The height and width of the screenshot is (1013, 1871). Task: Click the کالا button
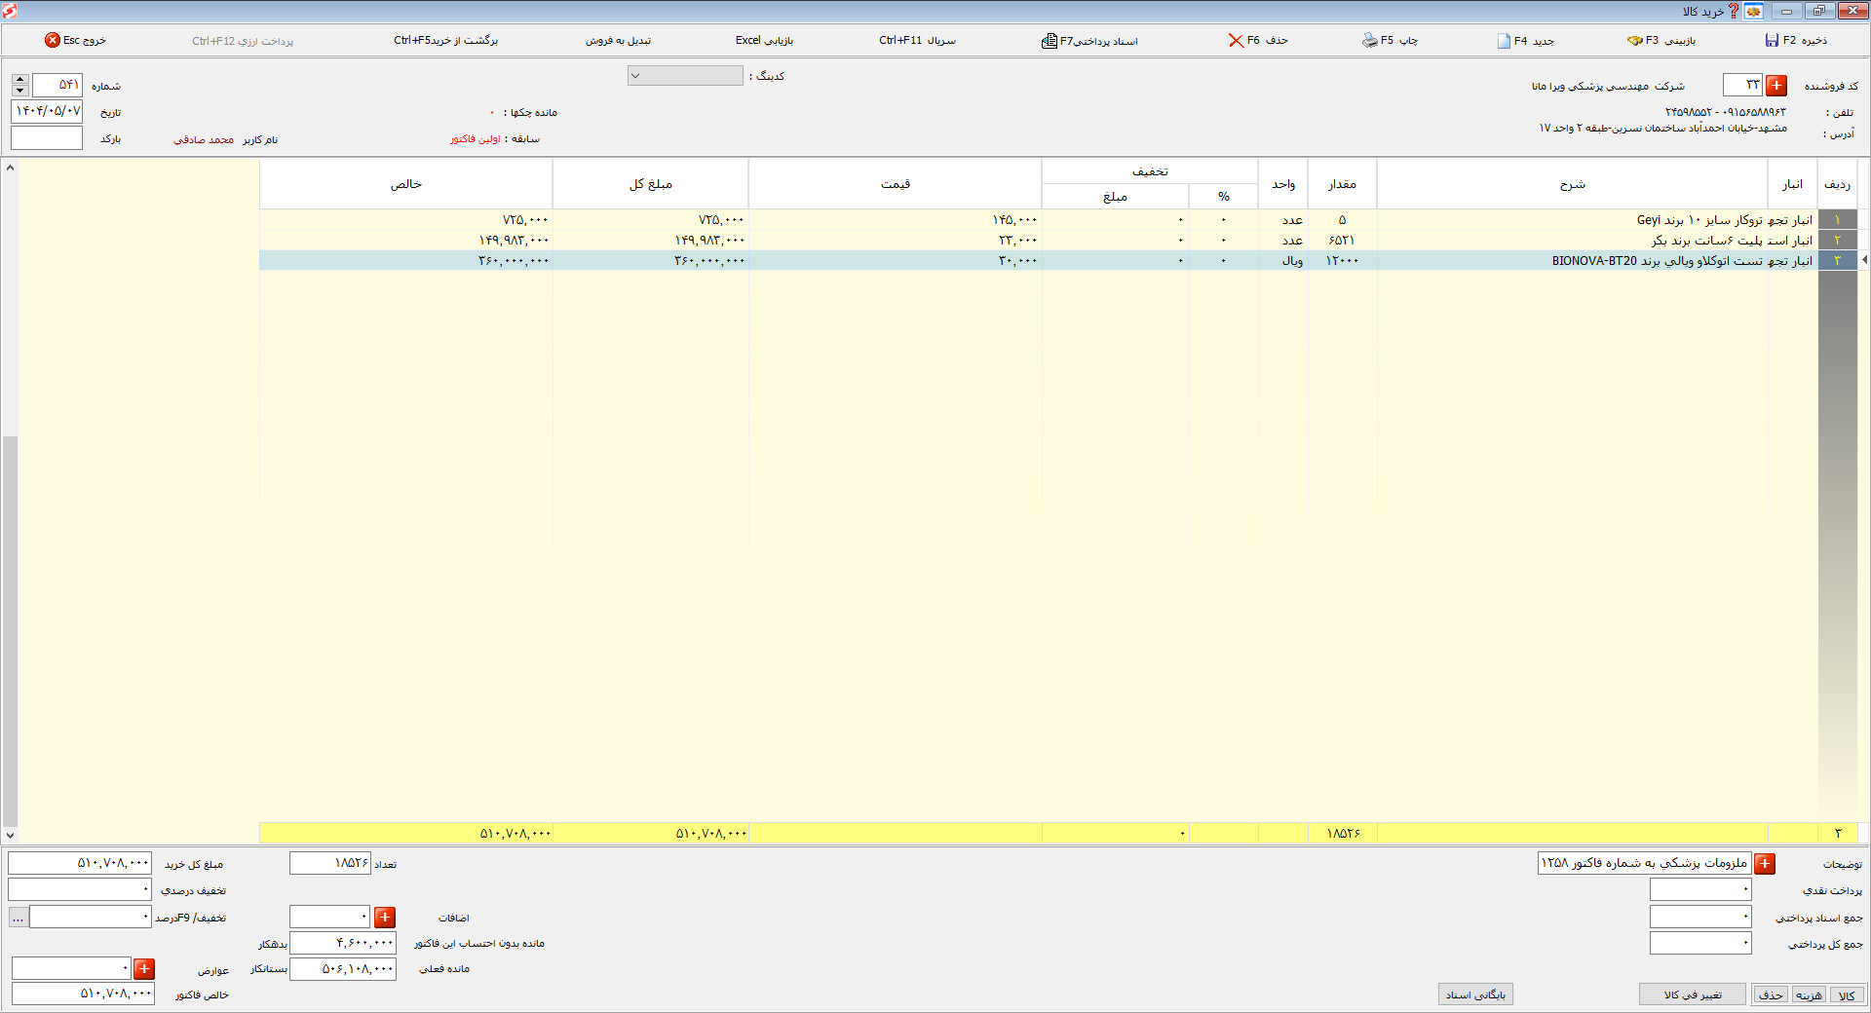pyautogui.click(x=1847, y=994)
